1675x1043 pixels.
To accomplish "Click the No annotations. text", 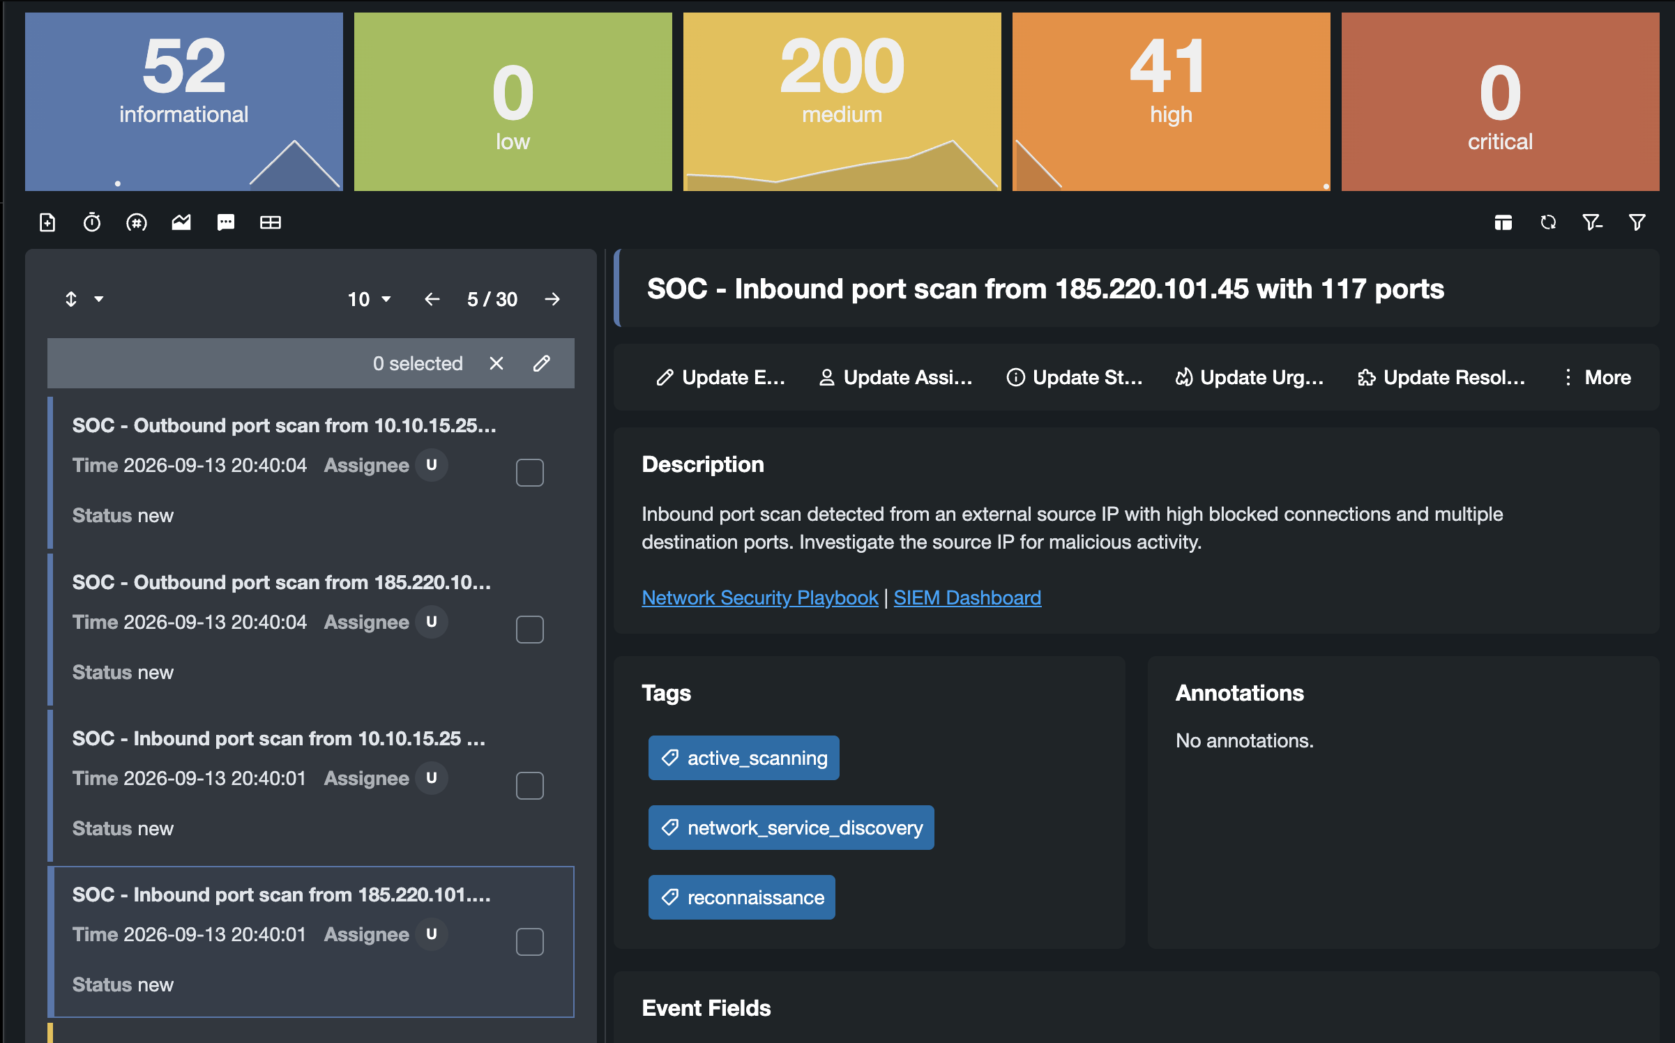I will point(1245,740).
